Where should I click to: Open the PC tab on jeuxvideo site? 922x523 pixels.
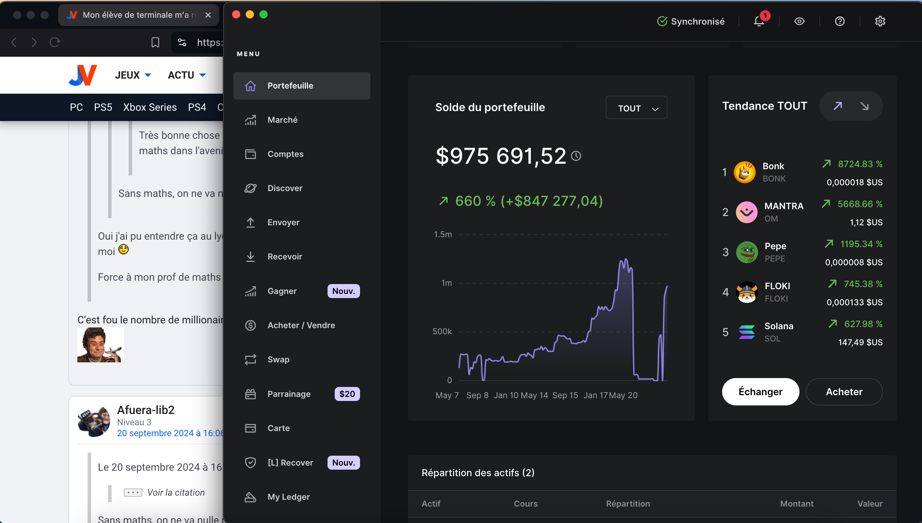click(76, 107)
